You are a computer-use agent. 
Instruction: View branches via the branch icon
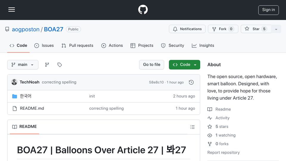[x=47, y=65]
